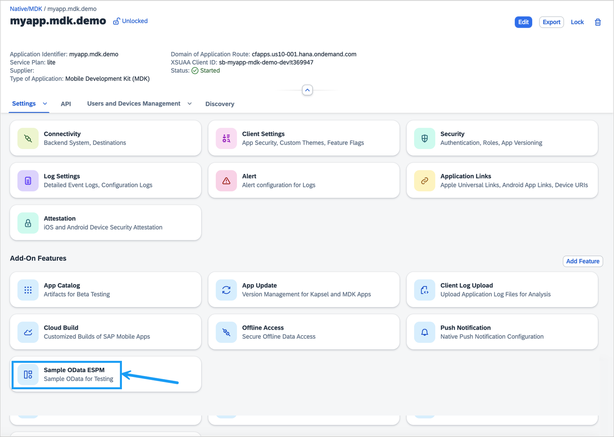Click 'Secure Offline Data Access' description
Image resolution: width=614 pixels, height=437 pixels.
[279, 336]
